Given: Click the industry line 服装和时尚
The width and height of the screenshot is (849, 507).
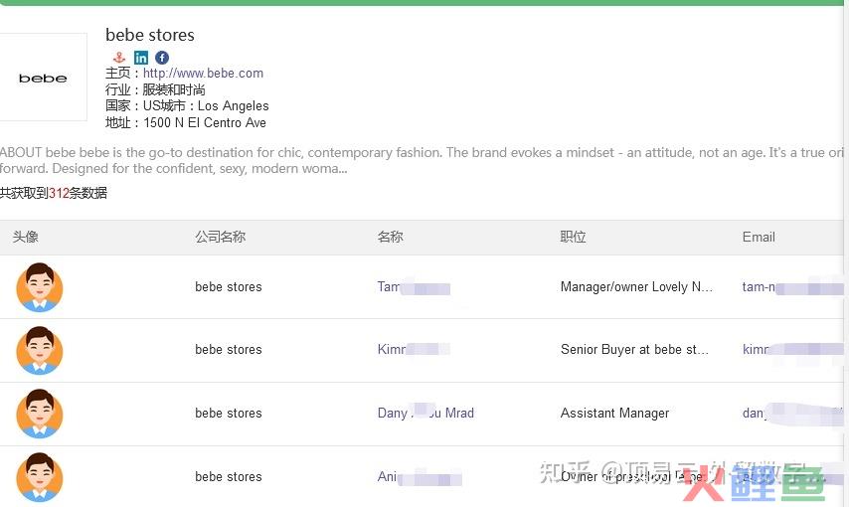Looking at the screenshot, I should tap(155, 89).
